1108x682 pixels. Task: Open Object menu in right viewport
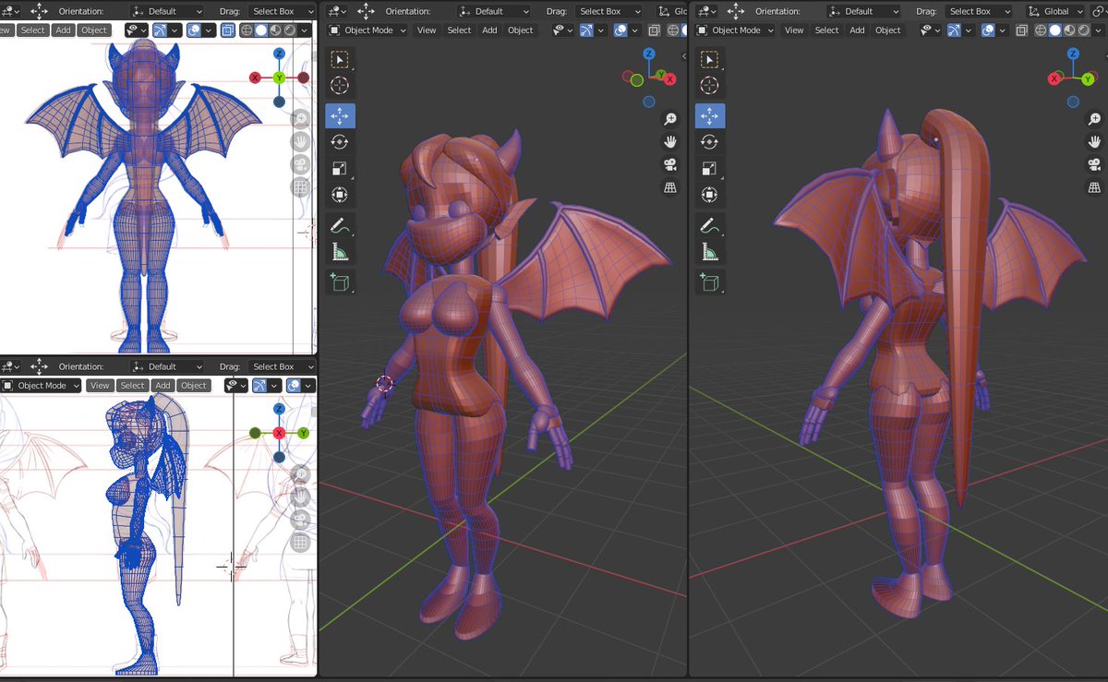[x=888, y=30]
